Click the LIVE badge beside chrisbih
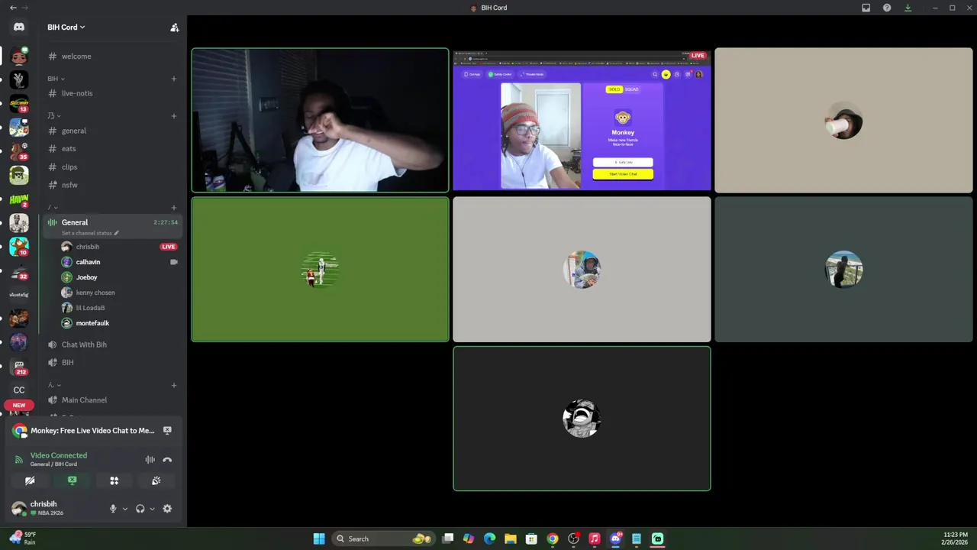 click(x=168, y=247)
